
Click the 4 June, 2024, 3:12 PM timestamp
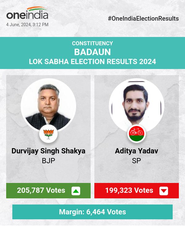click(x=27, y=25)
